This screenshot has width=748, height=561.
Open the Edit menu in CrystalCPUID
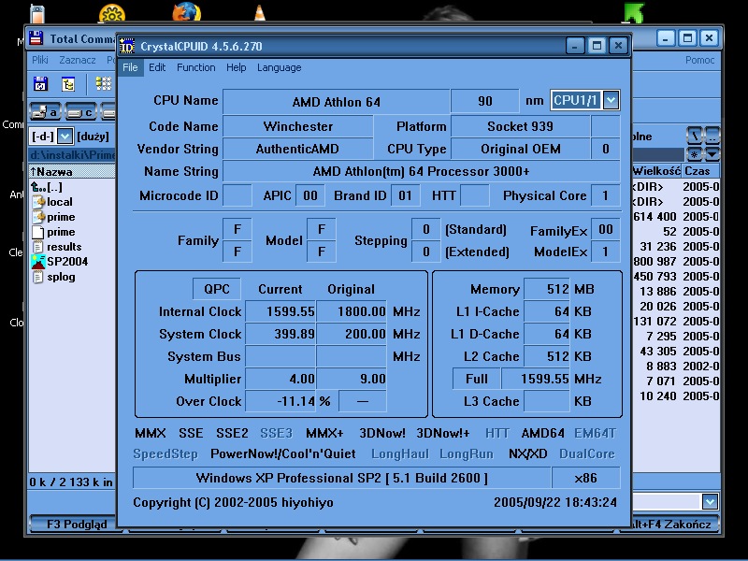point(157,67)
